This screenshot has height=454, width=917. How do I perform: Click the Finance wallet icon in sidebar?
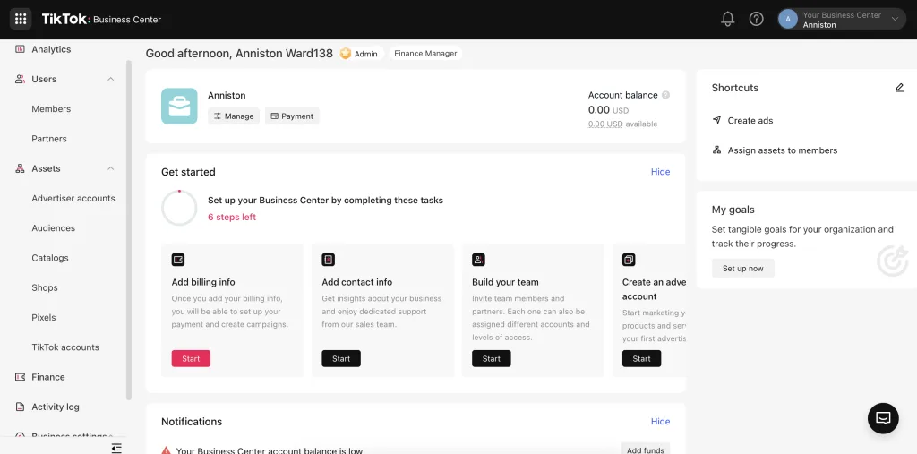[x=20, y=377]
